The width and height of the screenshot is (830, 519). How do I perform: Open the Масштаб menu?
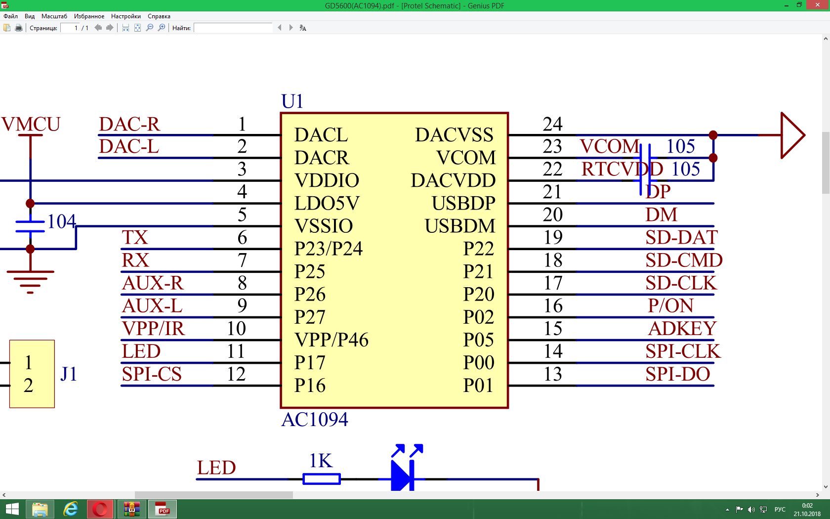coord(54,16)
